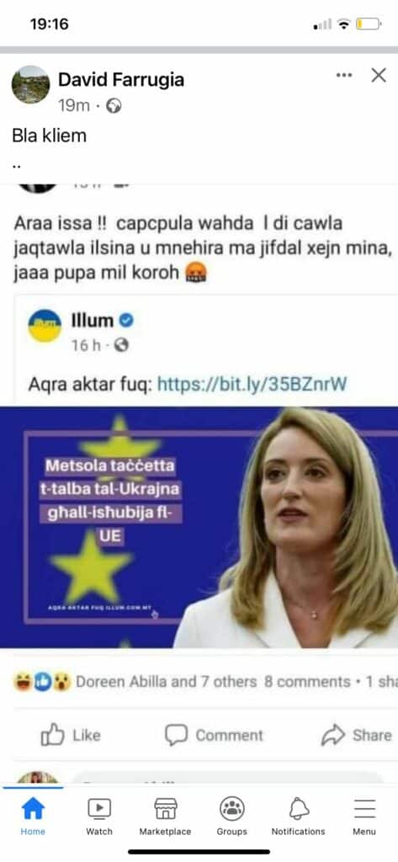Viewport: 398px width, 862px height.
Task: Tap the public globe privacy icon
Action: [x=114, y=105]
